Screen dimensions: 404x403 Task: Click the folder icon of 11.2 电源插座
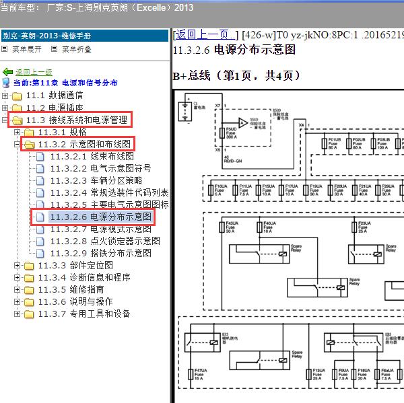coord(17,108)
